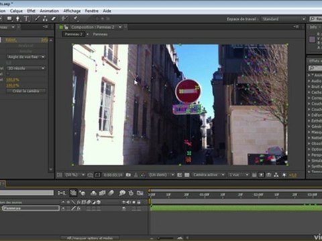This screenshot has width=322, height=241.
Task: Reset exposure icon in viewer footer
Action: (284, 175)
